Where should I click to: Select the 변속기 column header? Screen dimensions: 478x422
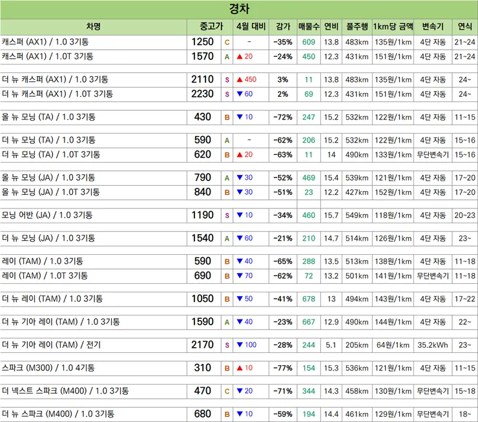point(433,26)
